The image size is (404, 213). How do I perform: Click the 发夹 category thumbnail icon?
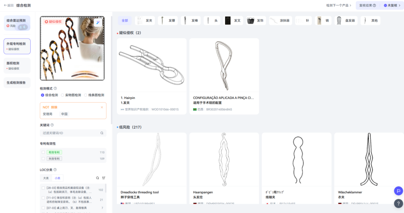(x=140, y=21)
